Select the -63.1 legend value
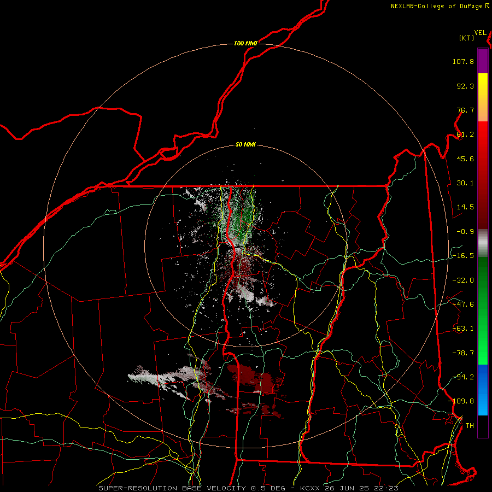492x492 pixels. coord(463,329)
